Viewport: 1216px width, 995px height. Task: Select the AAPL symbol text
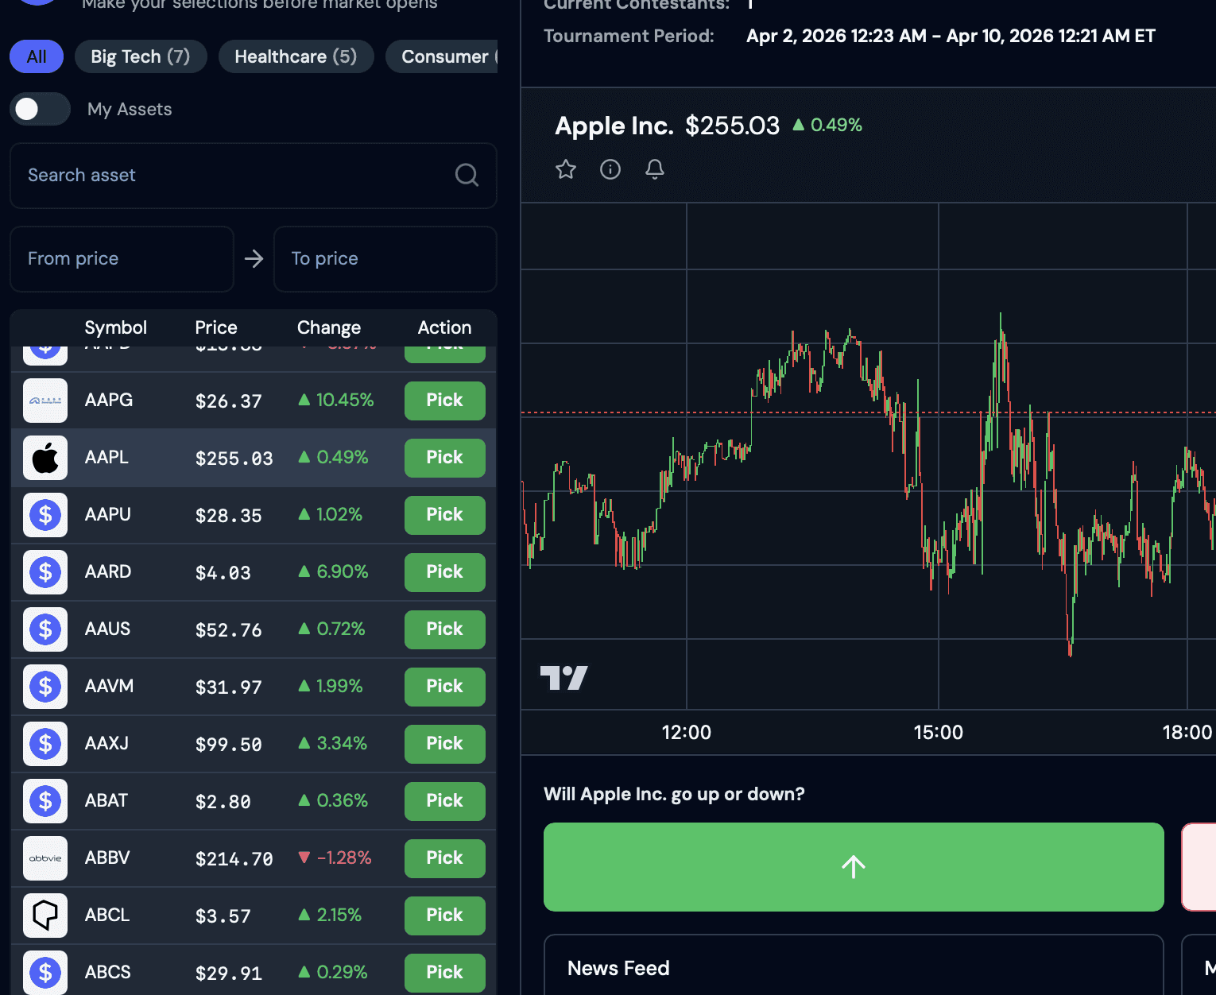pos(106,458)
